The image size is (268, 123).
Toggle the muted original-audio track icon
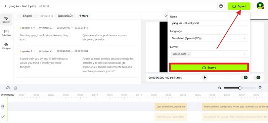pos(3,117)
